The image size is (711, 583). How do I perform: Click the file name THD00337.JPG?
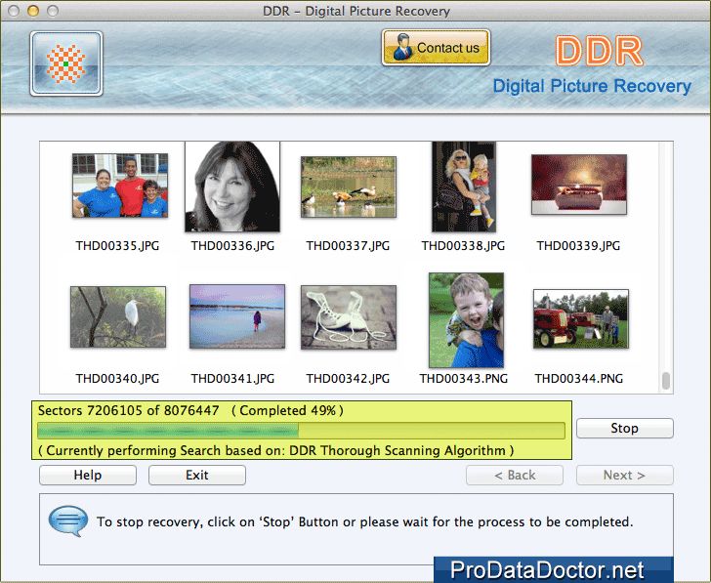[348, 246]
